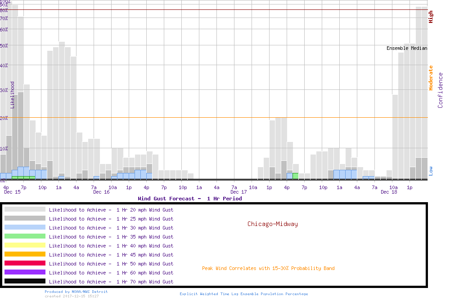The width and height of the screenshot is (450, 301).
Task: Click the Peak Wind Correlates note
Action: tap(268, 268)
